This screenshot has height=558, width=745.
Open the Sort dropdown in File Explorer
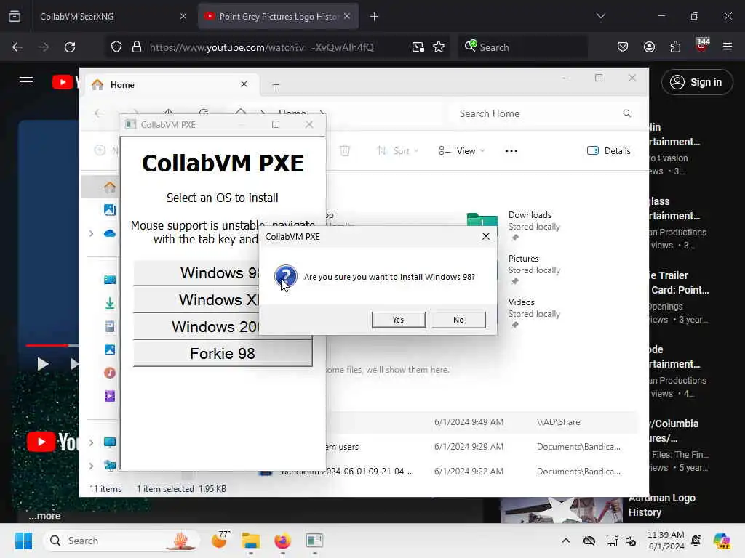(x=397, y=151)
